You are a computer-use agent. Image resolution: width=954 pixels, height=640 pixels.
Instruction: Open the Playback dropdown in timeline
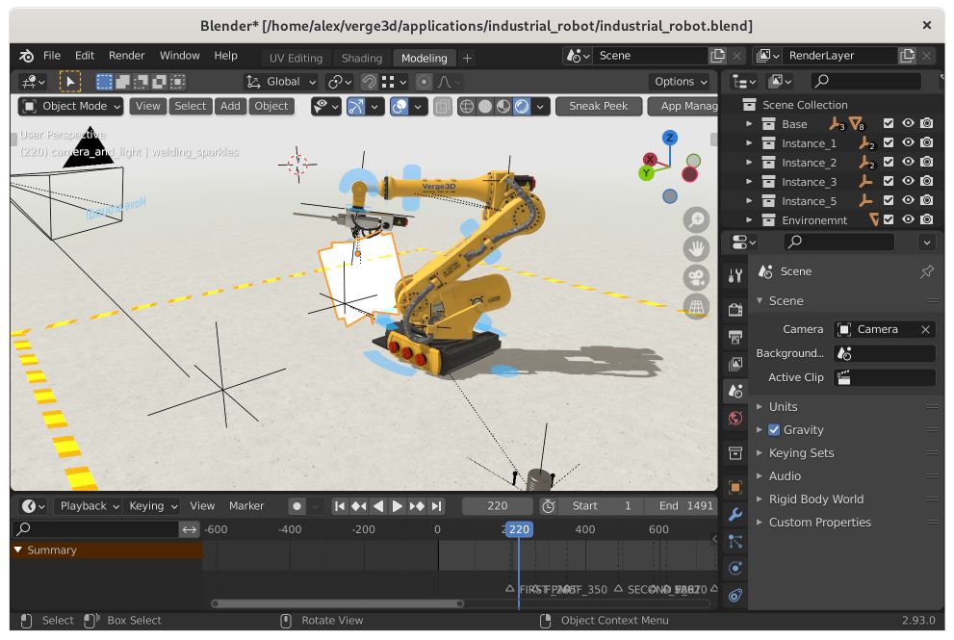pos(89,506)
